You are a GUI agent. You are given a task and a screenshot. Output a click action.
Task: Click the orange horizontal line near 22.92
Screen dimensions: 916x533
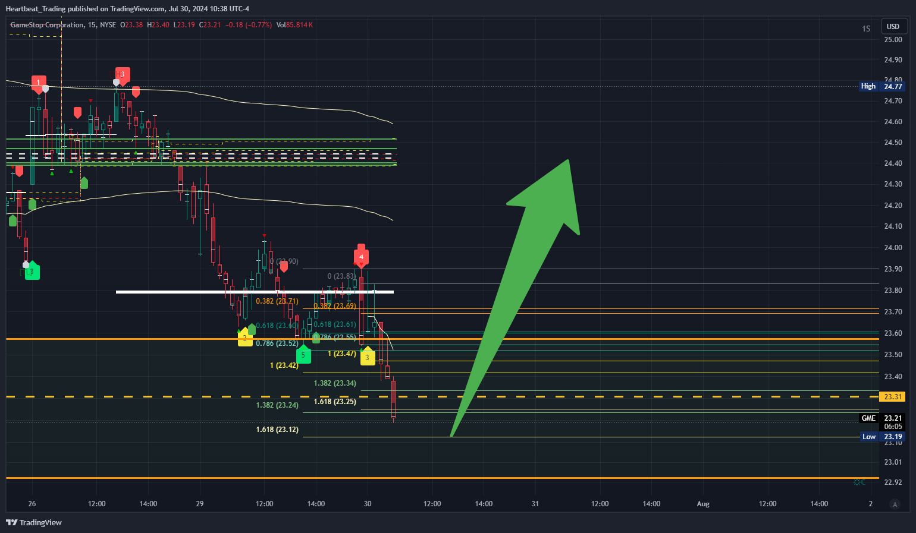tap(443, 478)
